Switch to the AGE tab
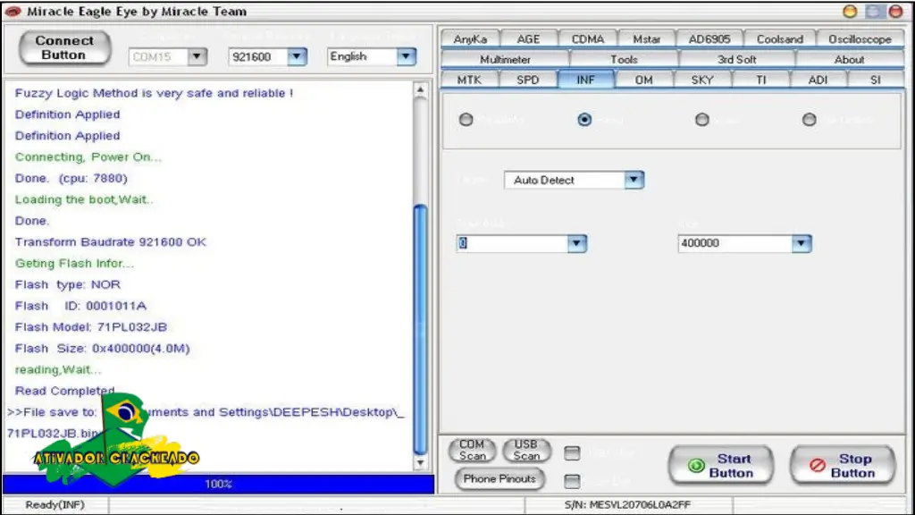The image size is (915, 515). point(529,39)
